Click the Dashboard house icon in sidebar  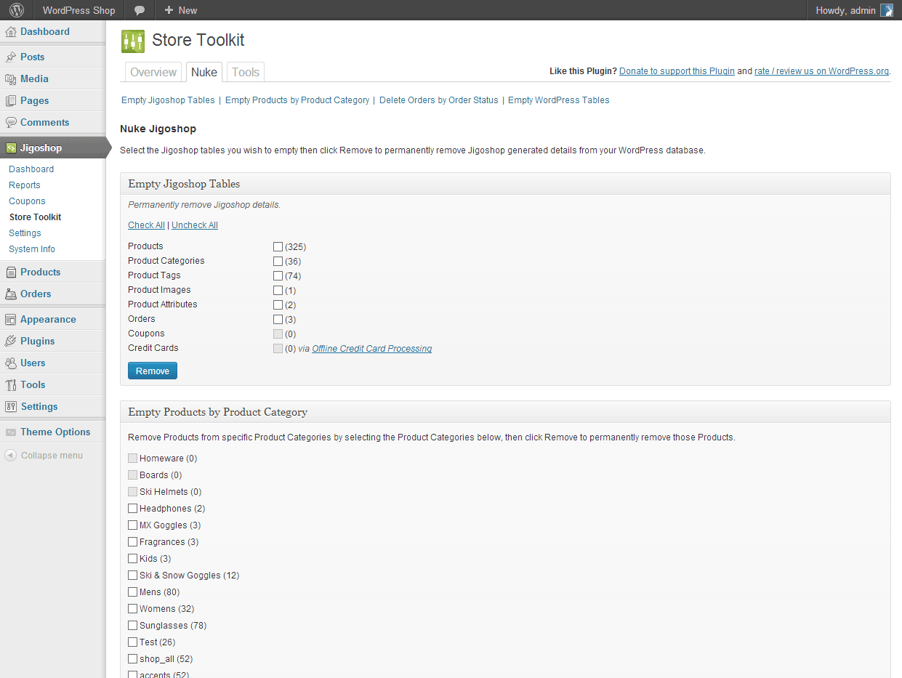click(11, 32)
